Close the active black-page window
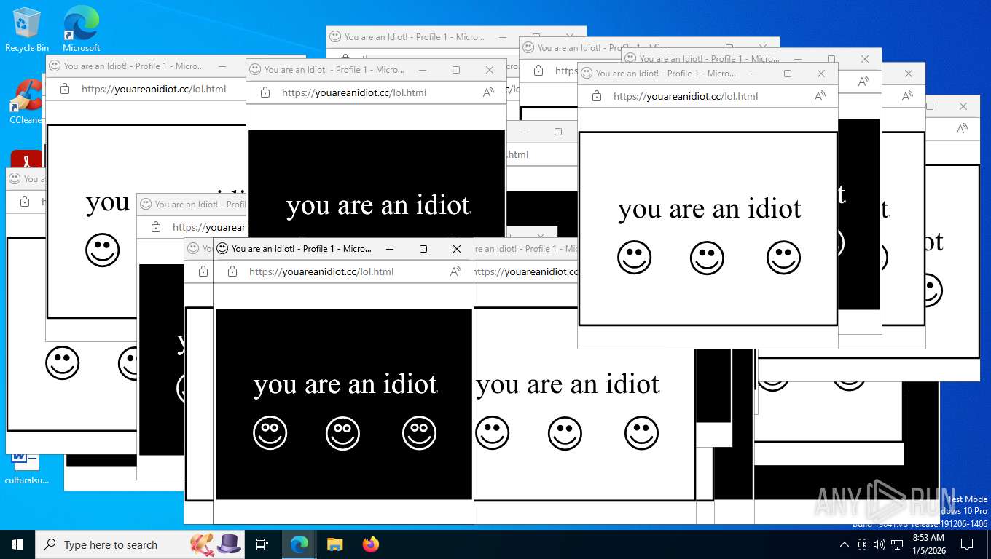Screen dimensions: 991x559 (x=457, y=249)
